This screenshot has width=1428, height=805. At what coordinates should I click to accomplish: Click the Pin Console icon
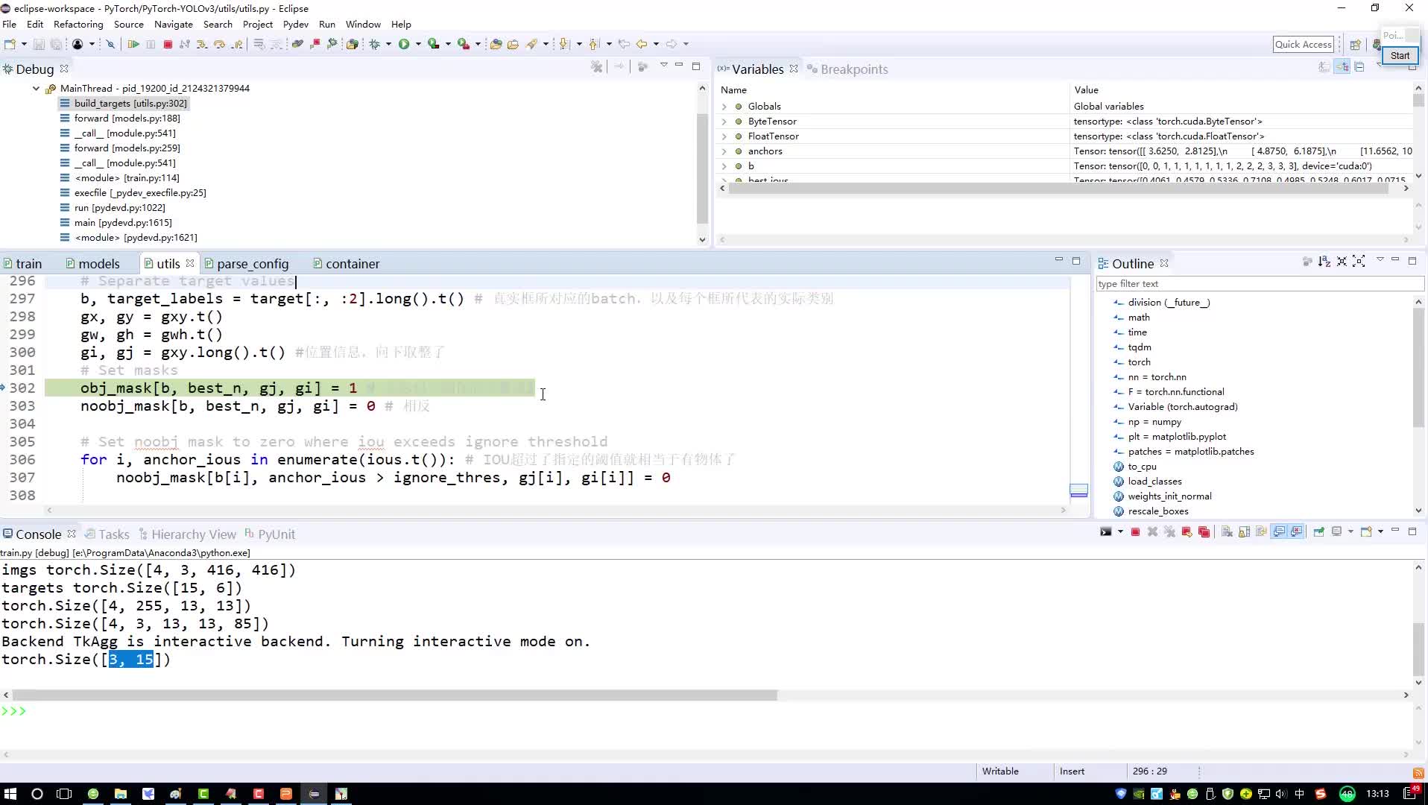(1319, 532)
